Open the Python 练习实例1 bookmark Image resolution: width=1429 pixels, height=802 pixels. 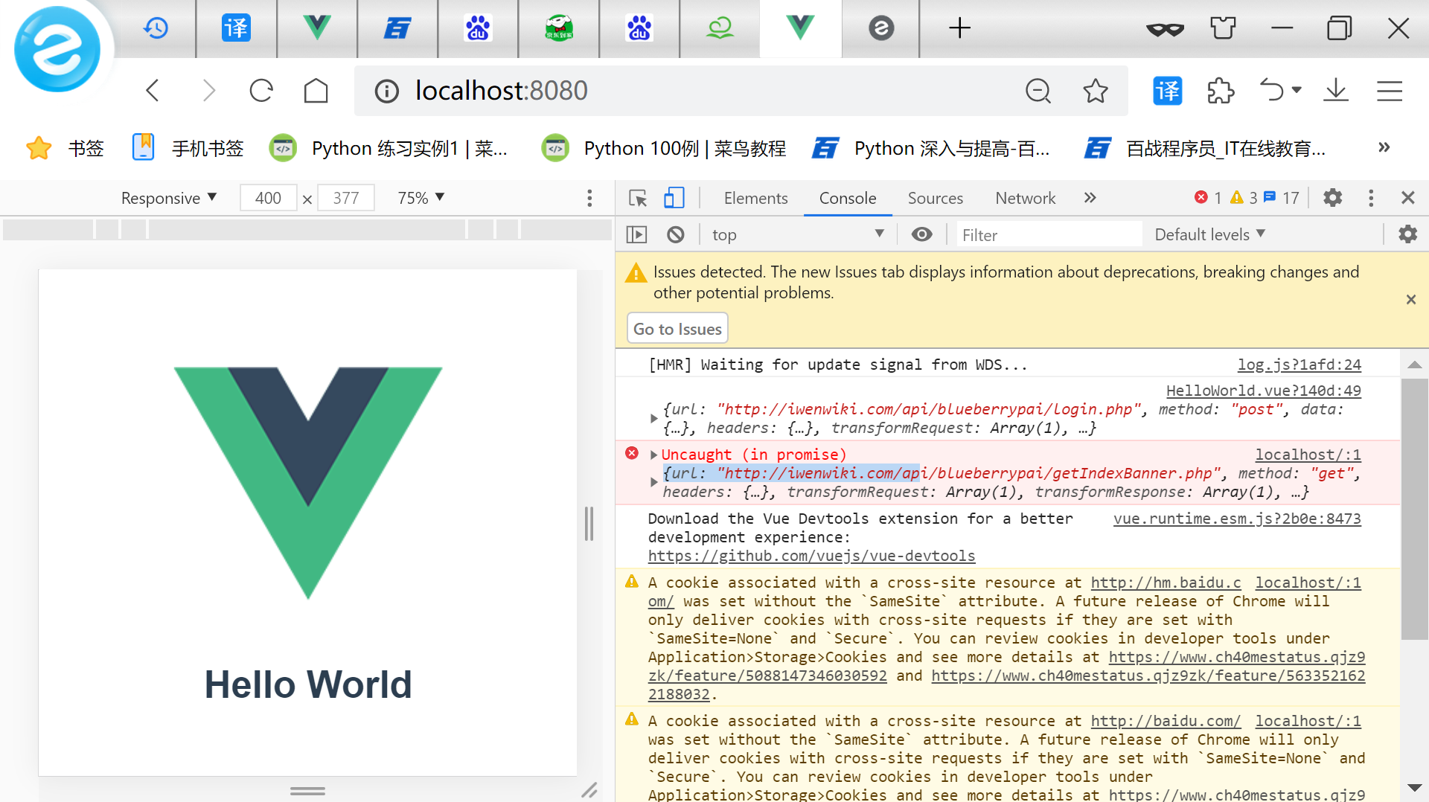click(x=389, y=148)
